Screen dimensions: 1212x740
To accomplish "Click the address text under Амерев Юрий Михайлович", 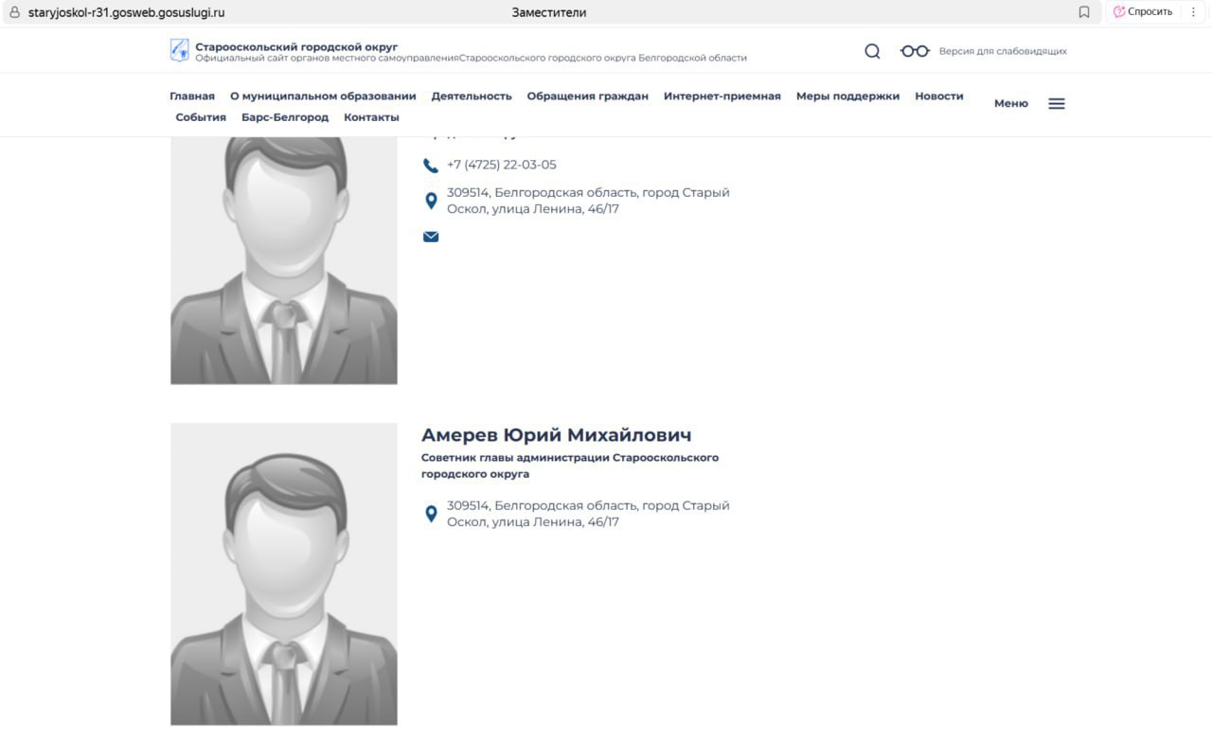I will 588,514.
